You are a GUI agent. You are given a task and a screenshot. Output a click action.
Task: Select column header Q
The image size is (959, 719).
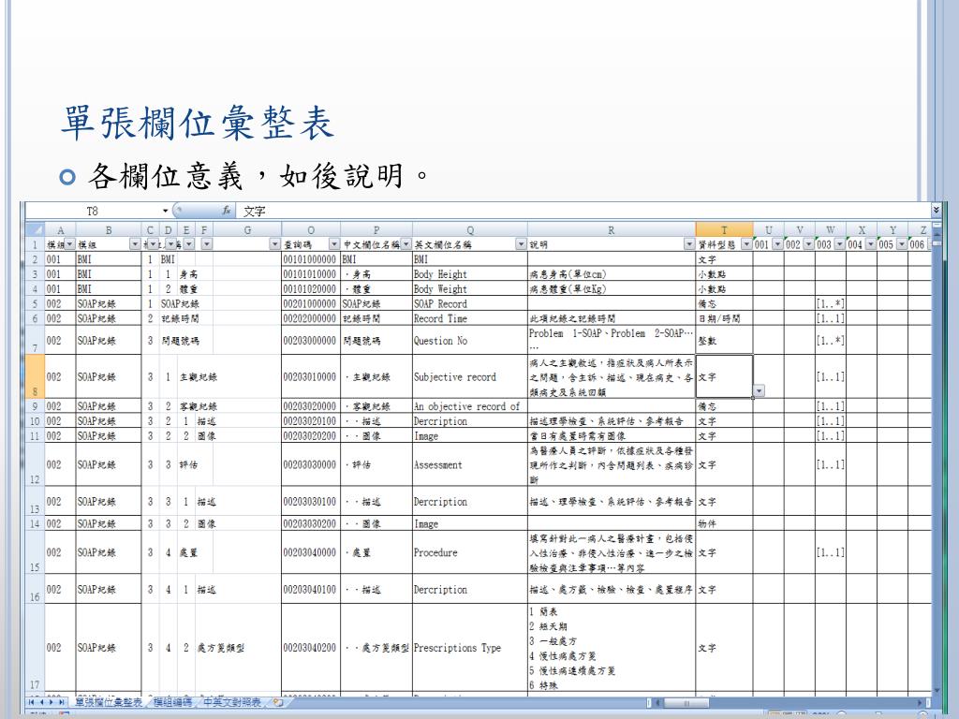(x=470, y=230)
